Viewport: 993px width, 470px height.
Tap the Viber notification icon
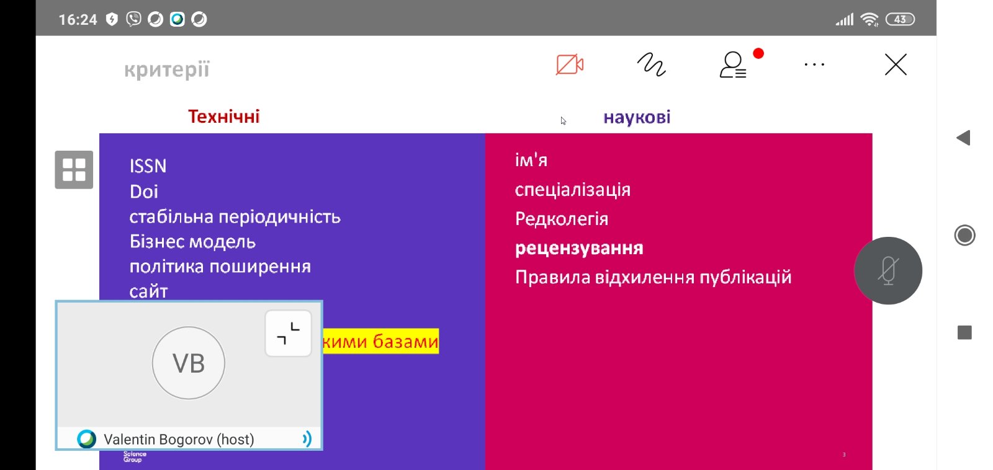coord(133,19)
